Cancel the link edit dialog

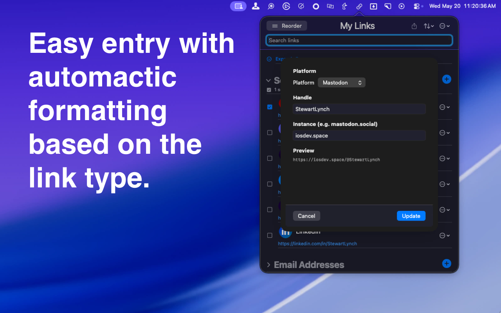click(306, 216)
